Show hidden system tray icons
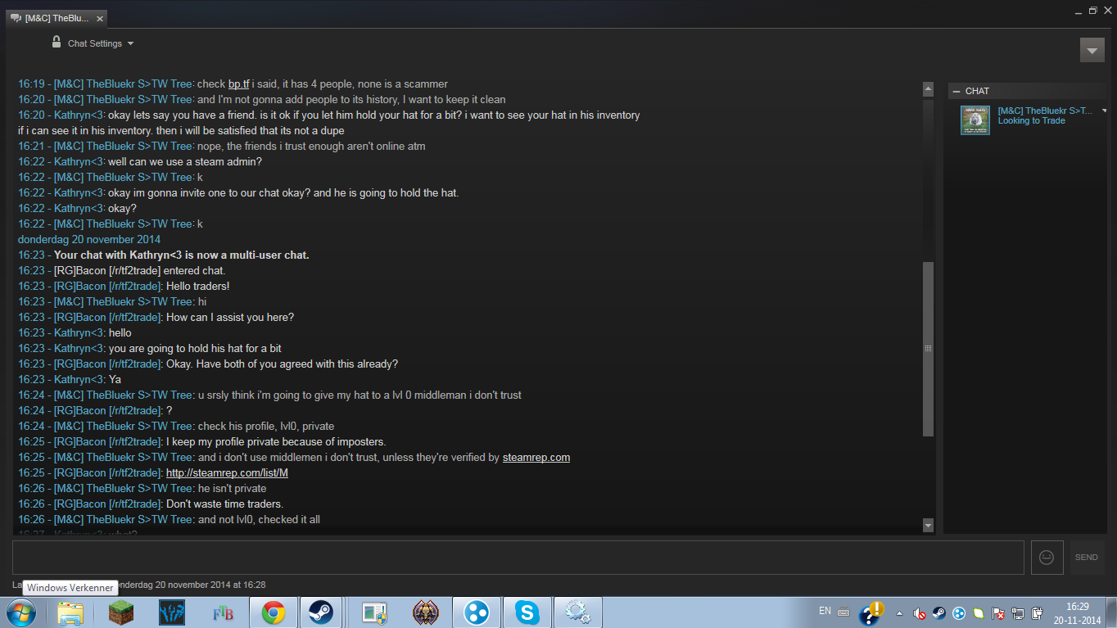The height and width of the screenshot is (628, 1117). [901, 612]
